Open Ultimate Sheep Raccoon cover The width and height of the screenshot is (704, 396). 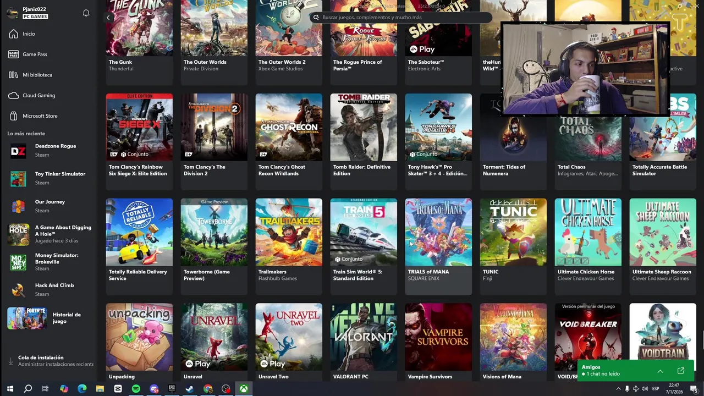(663, 232)
